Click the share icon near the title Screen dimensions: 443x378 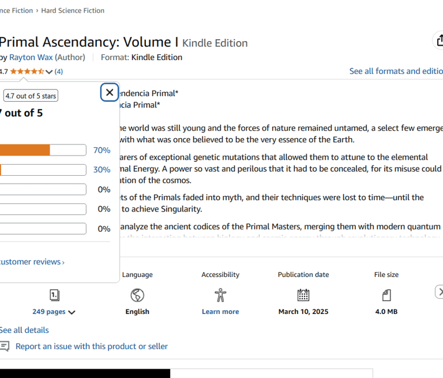pos(438,40)
